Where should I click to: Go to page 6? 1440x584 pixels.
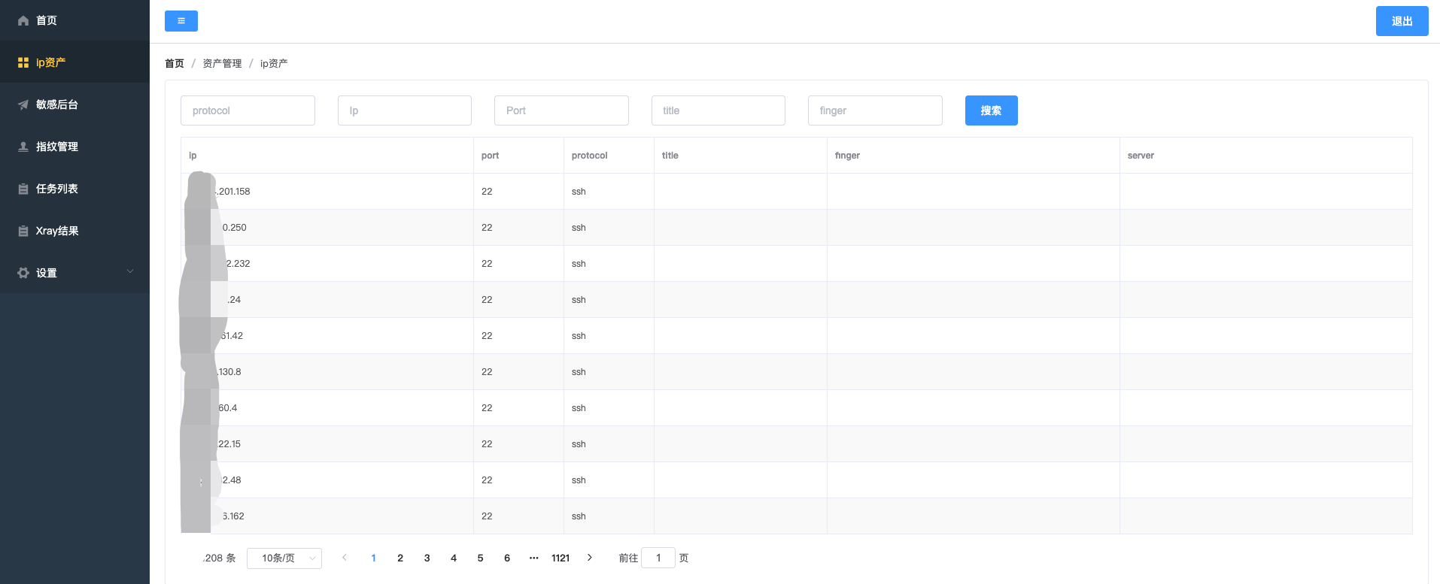point(507,558)
